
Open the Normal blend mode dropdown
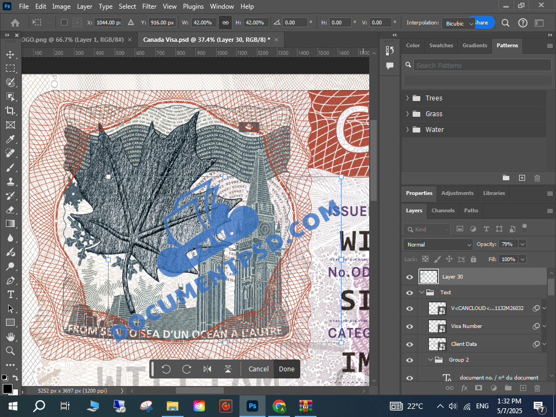point(438,245)
